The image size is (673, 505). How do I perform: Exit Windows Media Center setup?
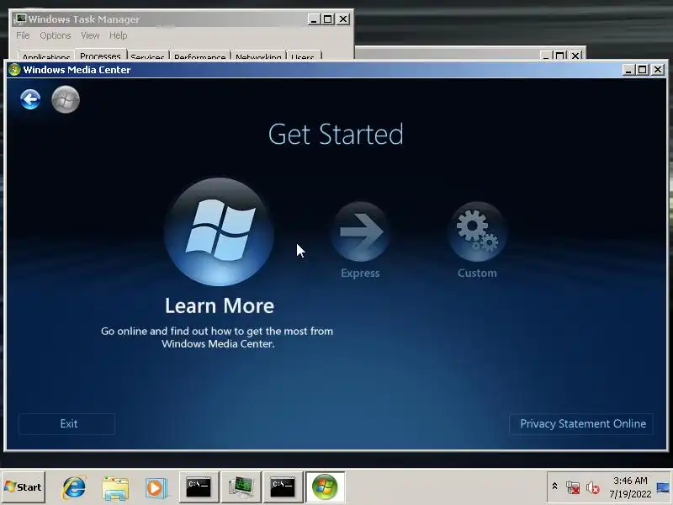[67, 424]
